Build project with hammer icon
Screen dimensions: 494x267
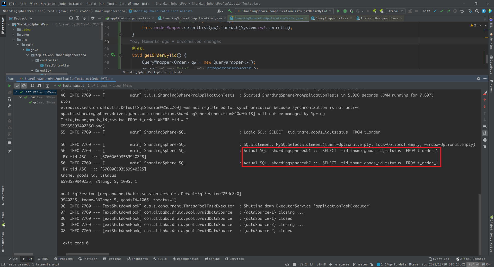[230, 11]
